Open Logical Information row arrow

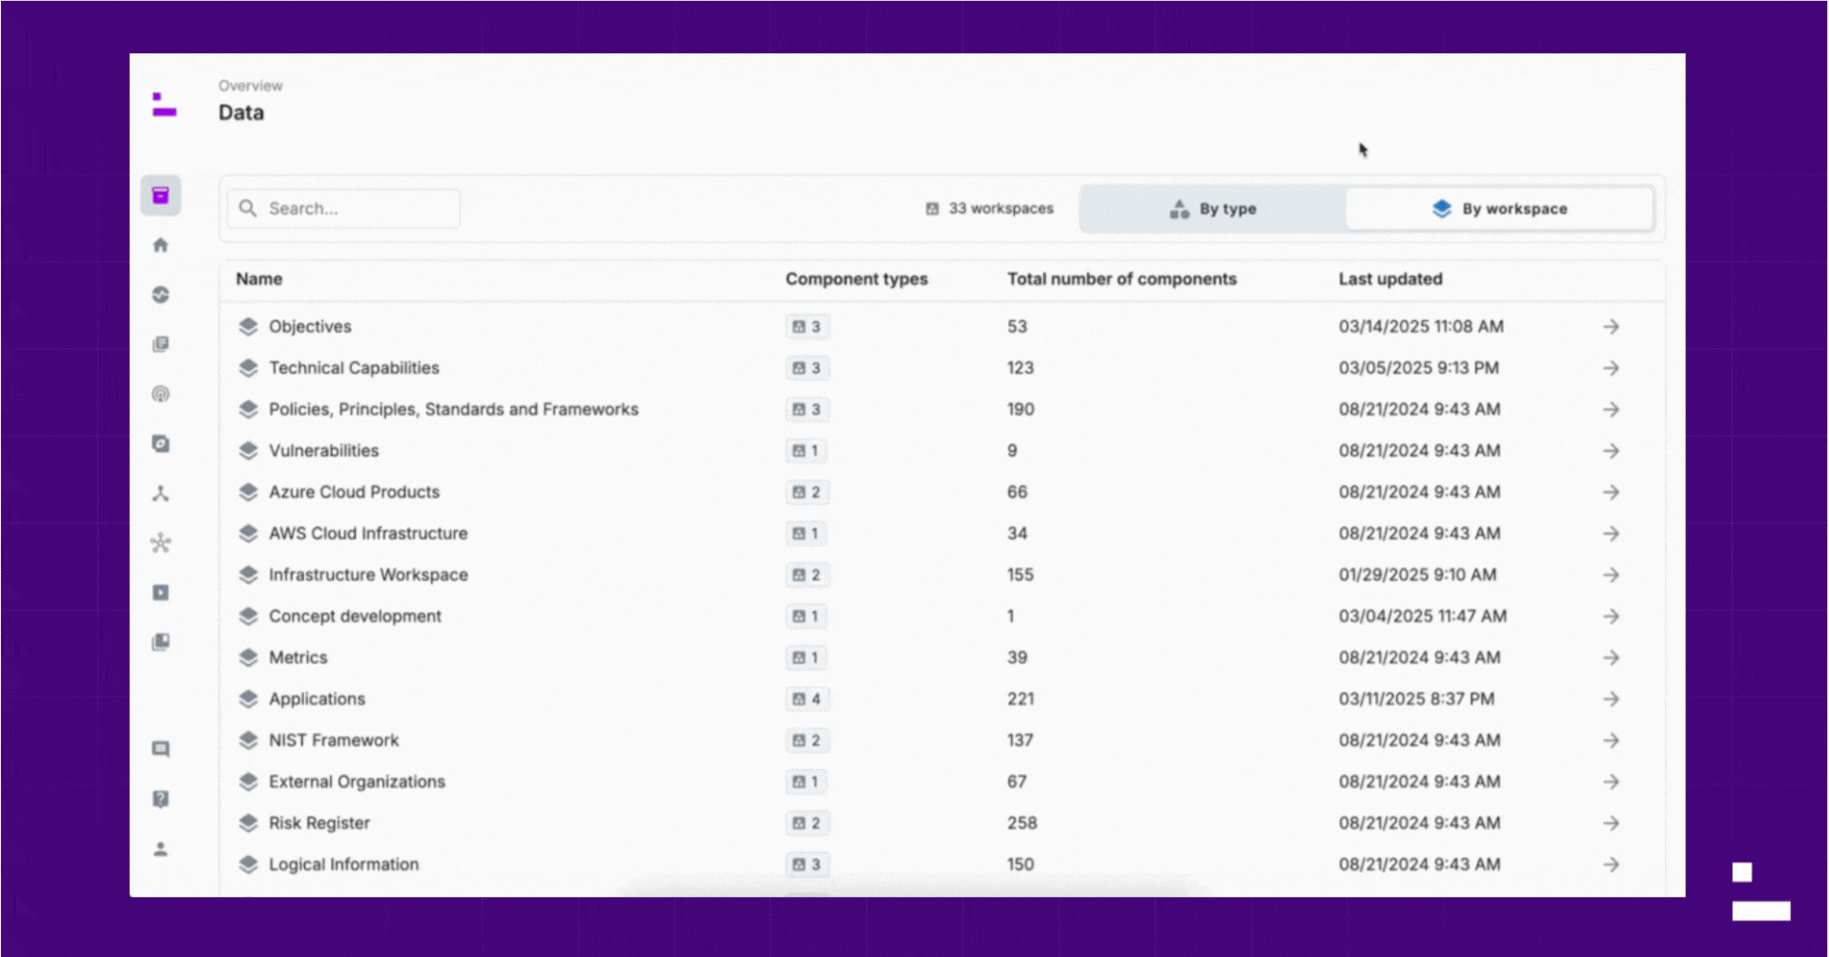1612,865
